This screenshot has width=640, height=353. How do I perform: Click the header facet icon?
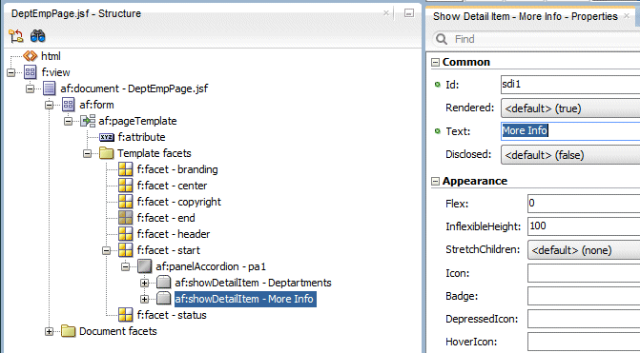126,234
